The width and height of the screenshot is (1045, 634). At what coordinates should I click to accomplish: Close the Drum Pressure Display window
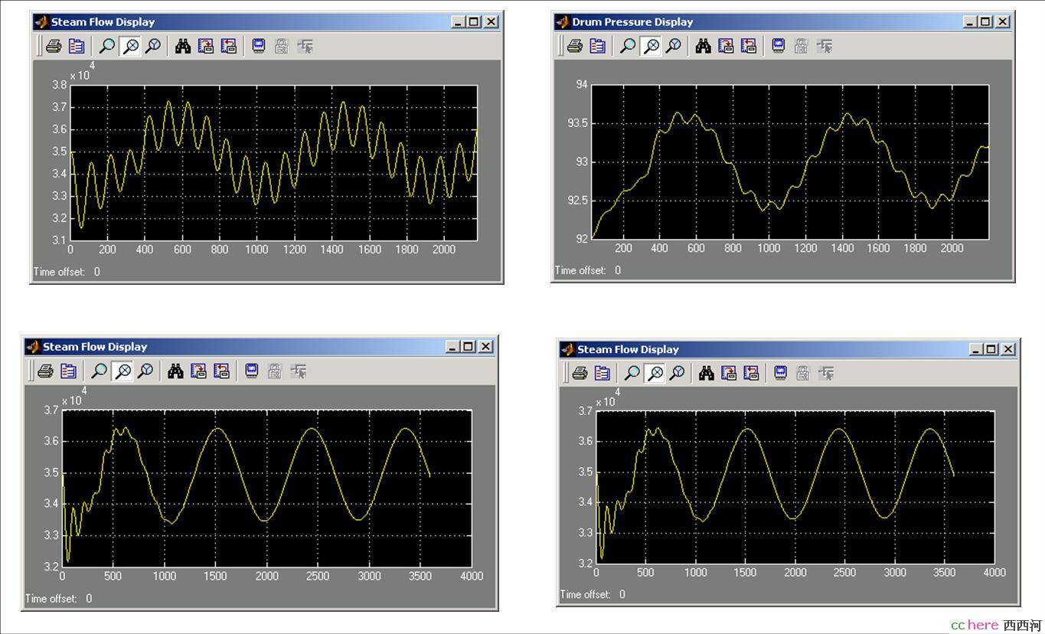[x=1002, y=22]
